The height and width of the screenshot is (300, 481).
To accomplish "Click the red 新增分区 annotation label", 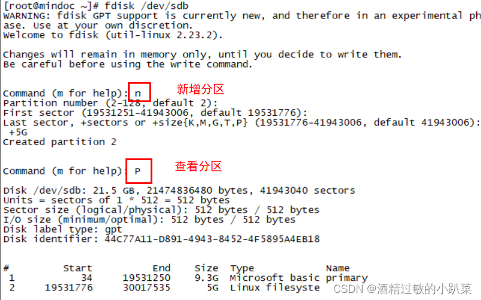I will [200, 89].
